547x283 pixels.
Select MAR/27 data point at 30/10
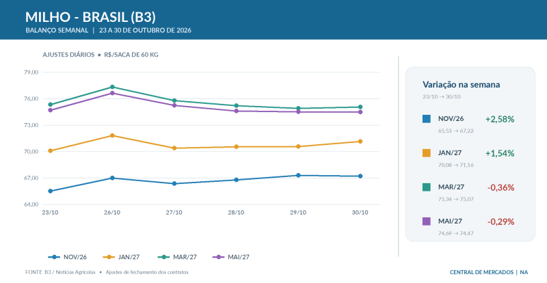click(360, 107)
